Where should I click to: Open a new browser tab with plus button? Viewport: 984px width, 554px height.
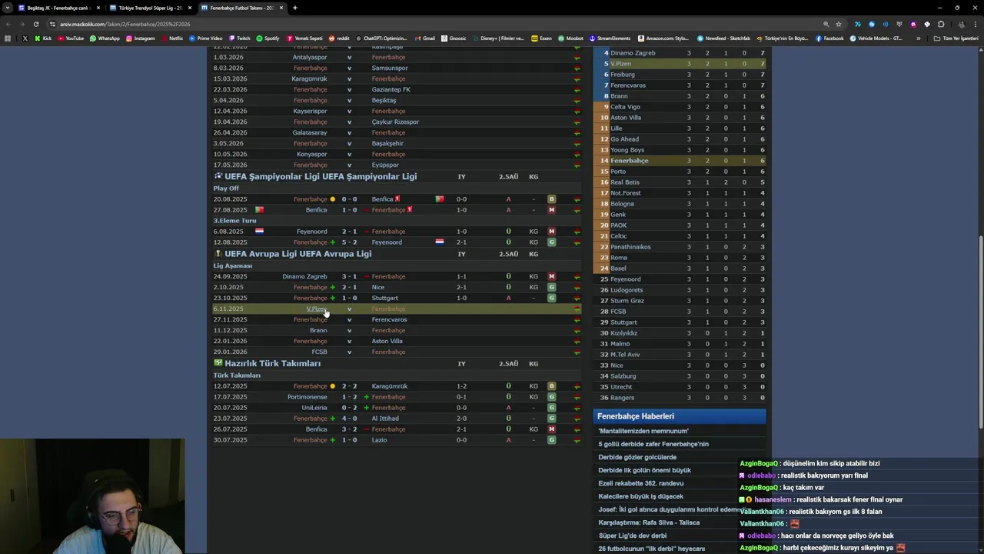pyautogui.click(x=294, y=8)
